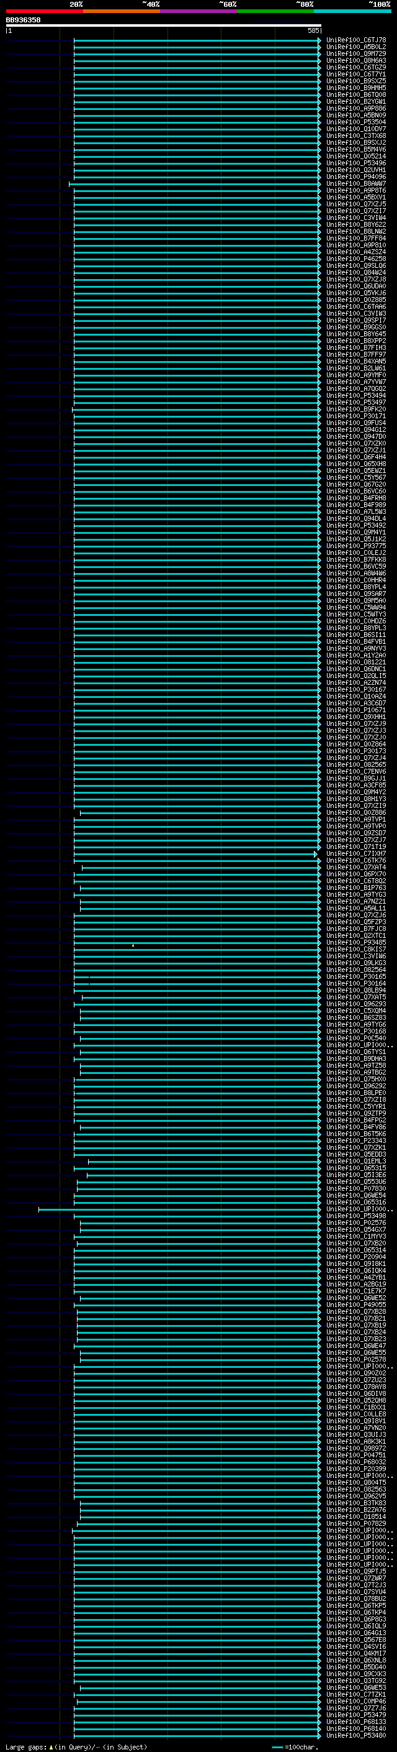Select the UniRef100_P30165 label
Image resolution: width=397 pixels, height=1752 pixels.
[x=356, y=976]
